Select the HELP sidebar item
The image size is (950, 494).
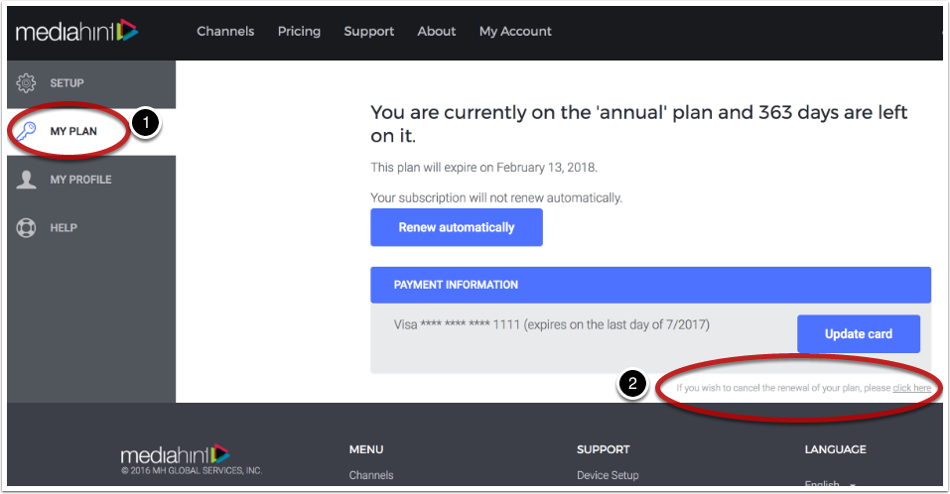tap(64, 228)
